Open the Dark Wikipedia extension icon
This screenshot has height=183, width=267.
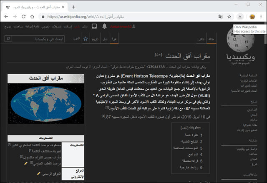click(240, 17)
